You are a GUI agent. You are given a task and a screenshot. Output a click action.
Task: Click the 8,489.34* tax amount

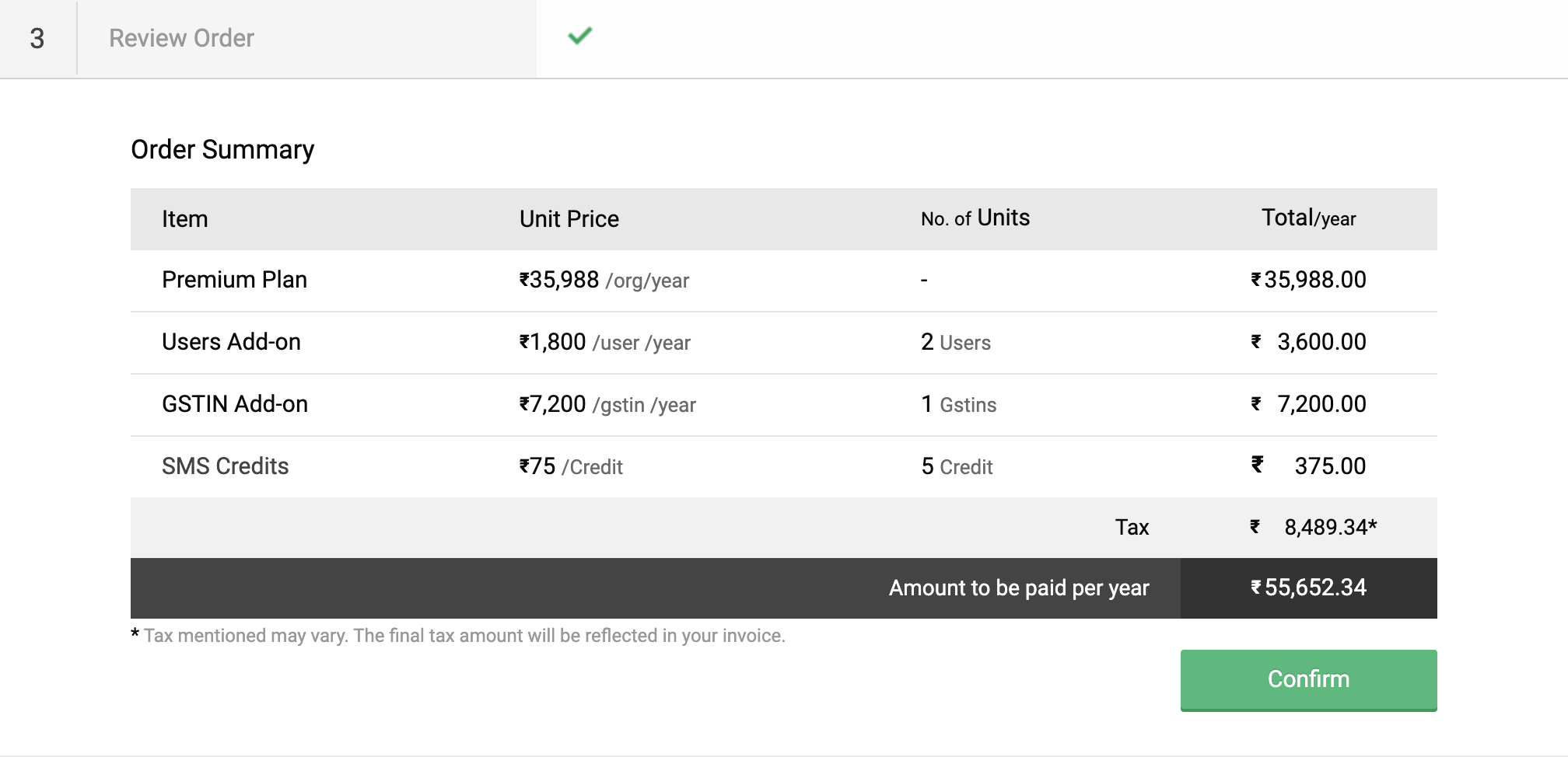1331,528
